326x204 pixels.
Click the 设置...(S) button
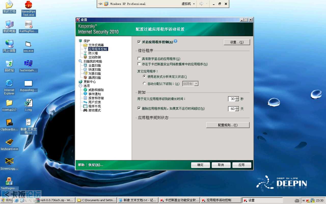pos(237,42)
